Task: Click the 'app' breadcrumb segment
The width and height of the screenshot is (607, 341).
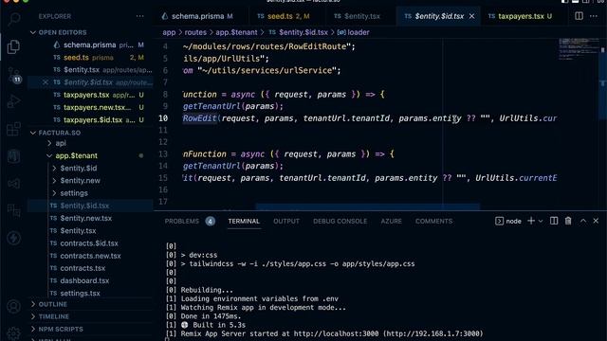Action: [x=169, y=32]
